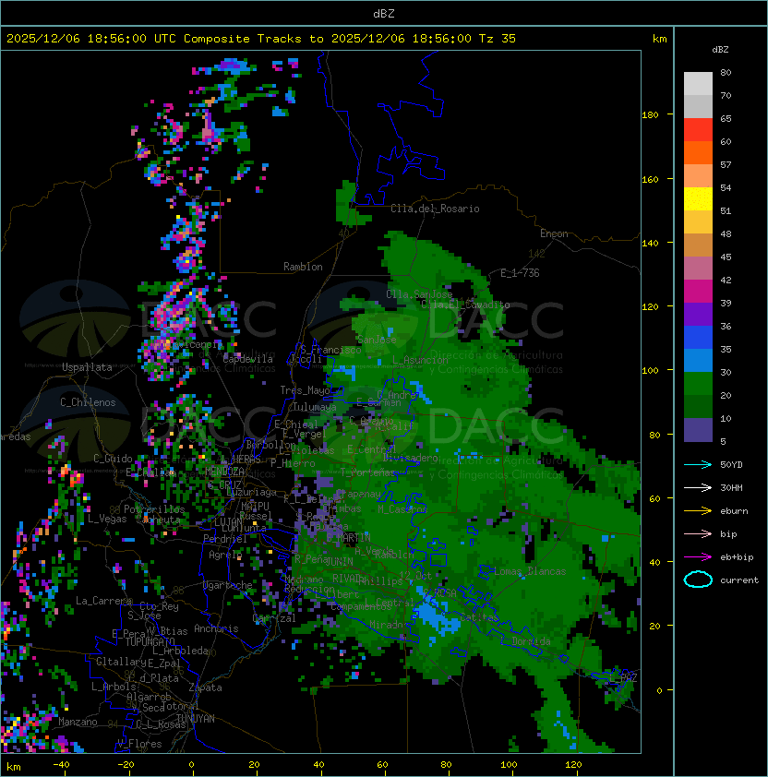Click the cyan 'current' ellipse symbol

coord(698,580)
